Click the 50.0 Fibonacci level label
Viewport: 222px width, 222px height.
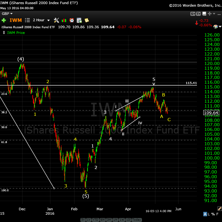[4, 127]
